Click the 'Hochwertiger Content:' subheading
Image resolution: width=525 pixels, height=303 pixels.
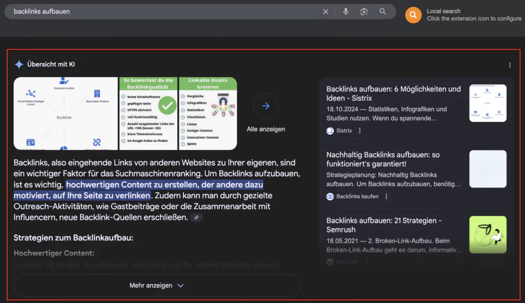click(x=54, y=253)
